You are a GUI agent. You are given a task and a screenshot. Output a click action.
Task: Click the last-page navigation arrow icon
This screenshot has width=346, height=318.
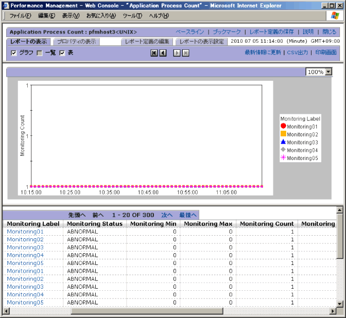tap(185, 53)
